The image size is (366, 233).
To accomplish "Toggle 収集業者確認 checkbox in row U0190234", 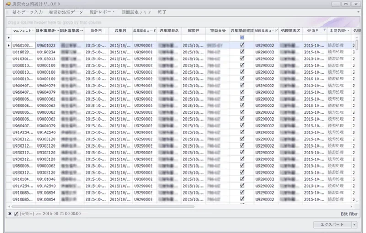I will click(242, 52).
